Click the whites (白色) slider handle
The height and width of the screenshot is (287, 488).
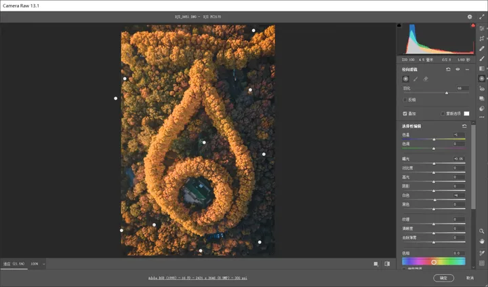(434, 200)
